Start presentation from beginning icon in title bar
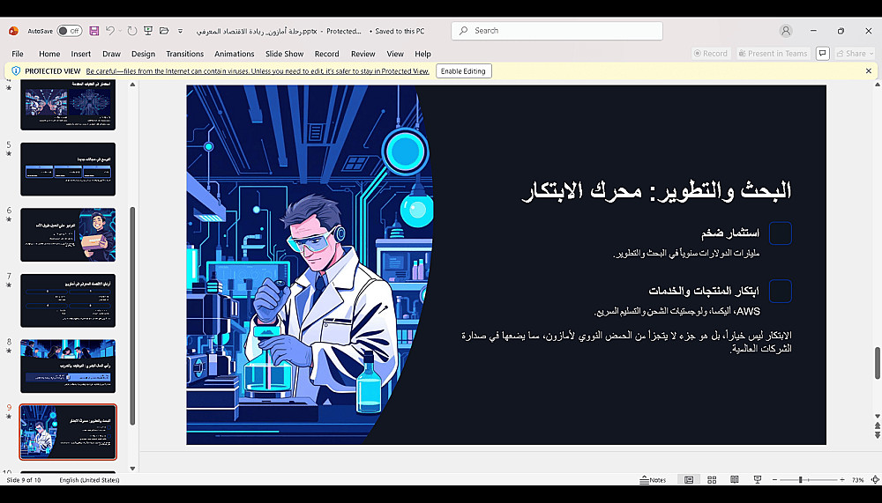The width and height of the screenshot is (882, 503). [148, 31]
